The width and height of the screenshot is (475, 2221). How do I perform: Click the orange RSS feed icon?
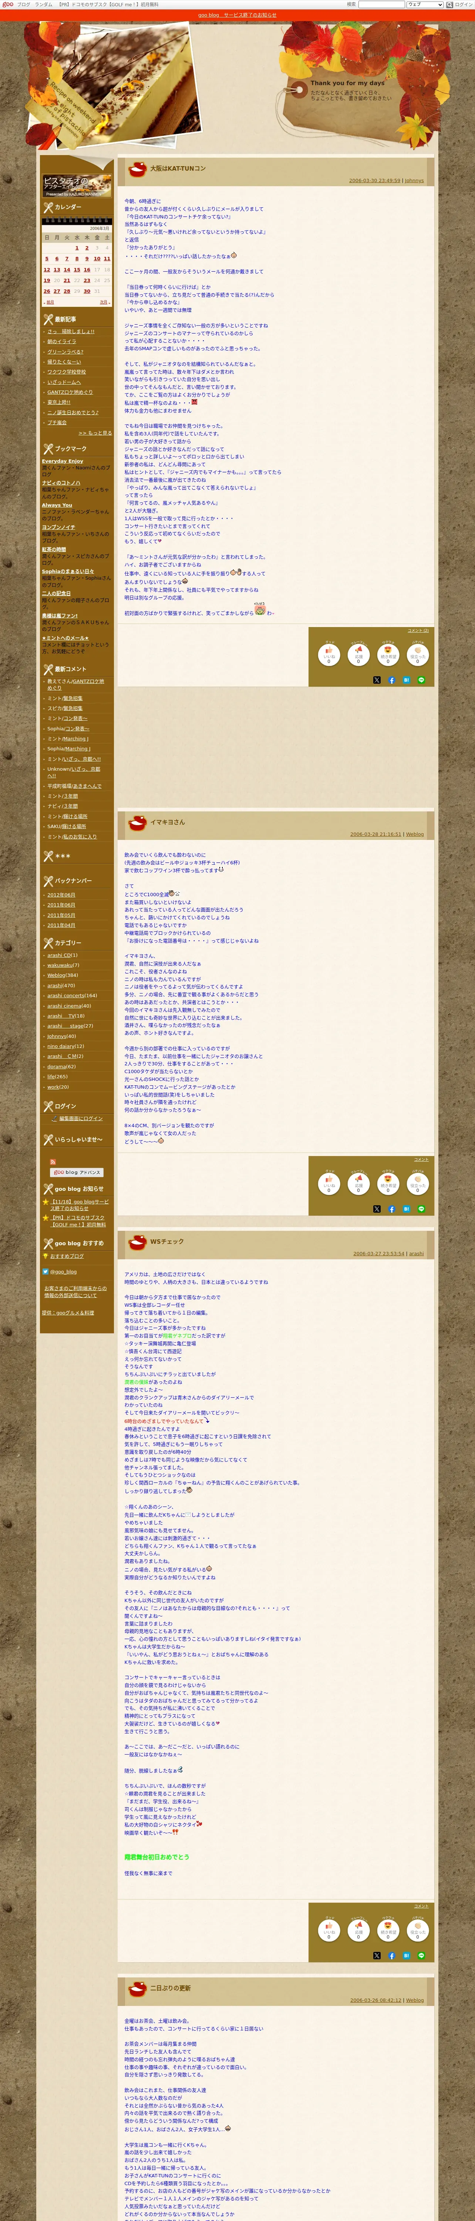click(x=53, y=1162)
